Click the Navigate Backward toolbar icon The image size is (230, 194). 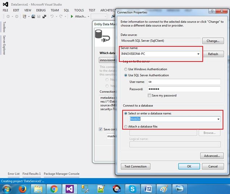point(8,17)
